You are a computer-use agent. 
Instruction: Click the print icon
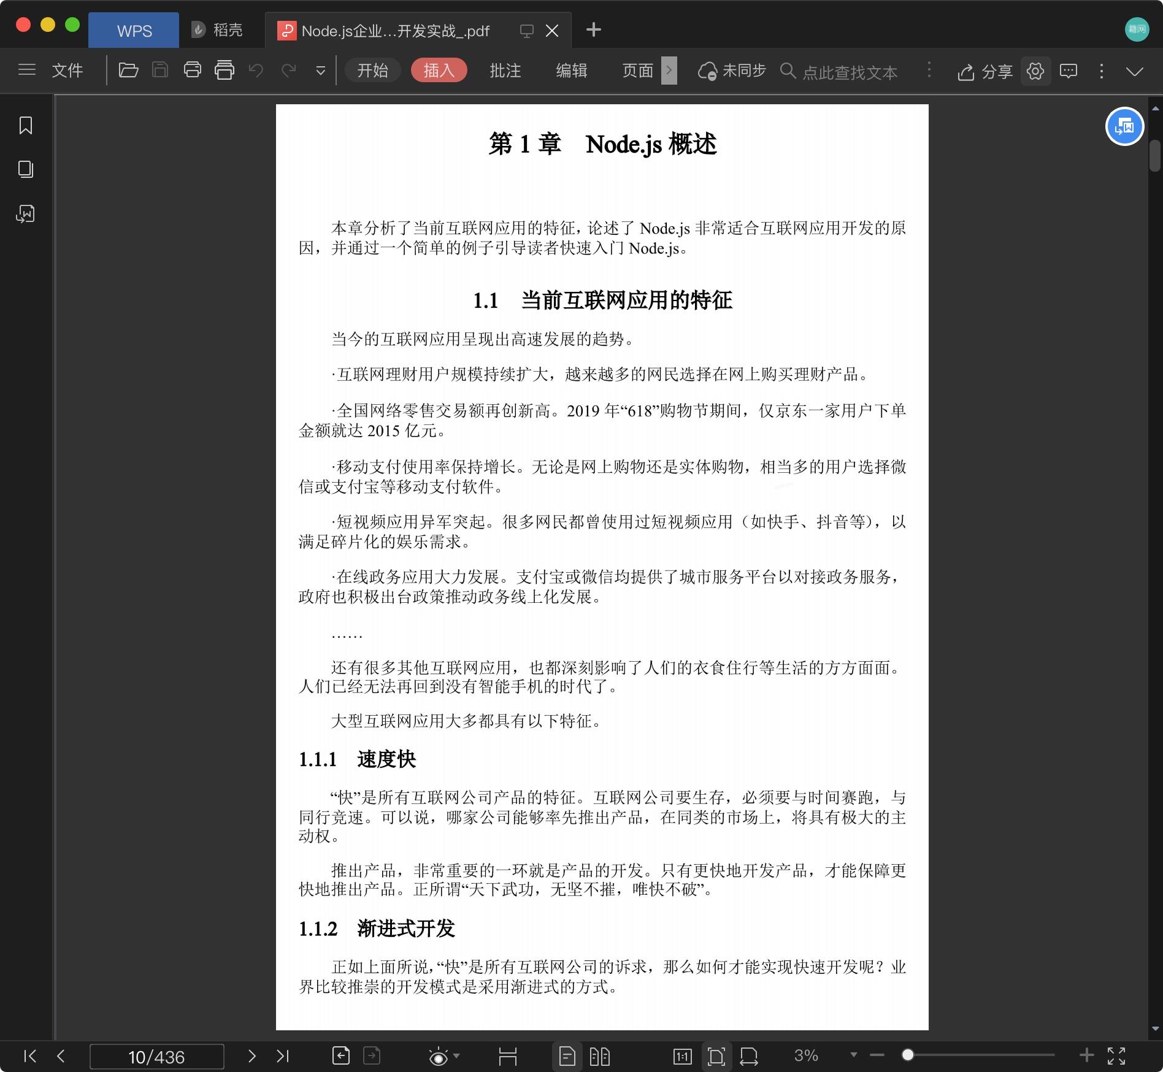coord(192,70)
